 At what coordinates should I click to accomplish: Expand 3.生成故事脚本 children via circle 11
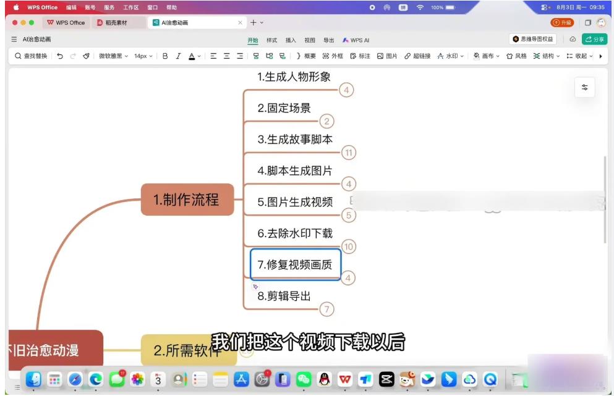[349, 153]
